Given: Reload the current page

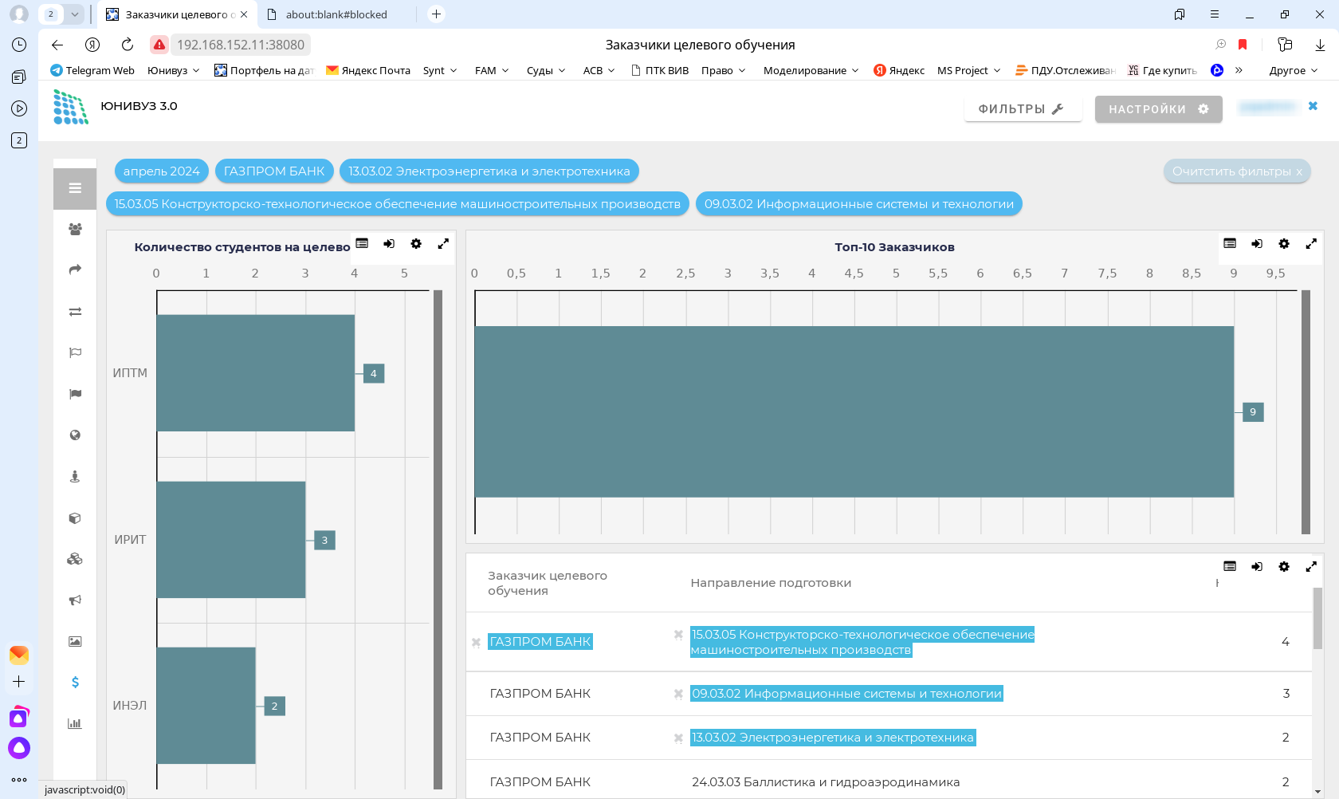Looking at the screenshot, I should [x=128, y=45].
